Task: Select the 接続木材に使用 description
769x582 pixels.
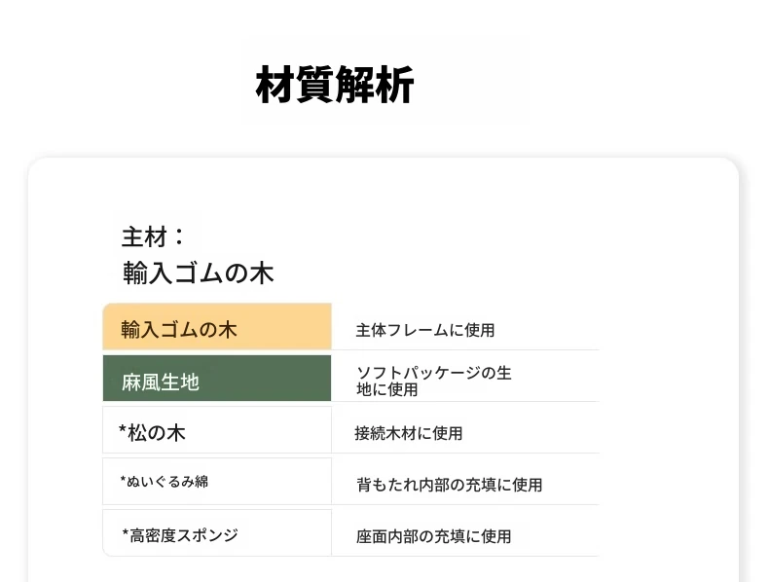Action: (x=408, y=433)
